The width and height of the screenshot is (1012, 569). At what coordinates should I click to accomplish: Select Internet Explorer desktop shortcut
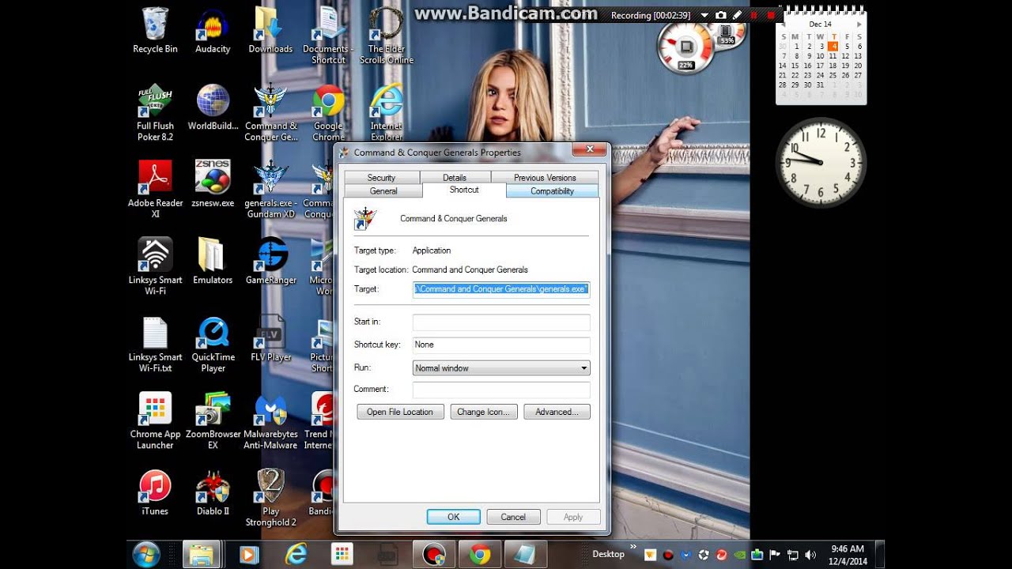[387, 112]
